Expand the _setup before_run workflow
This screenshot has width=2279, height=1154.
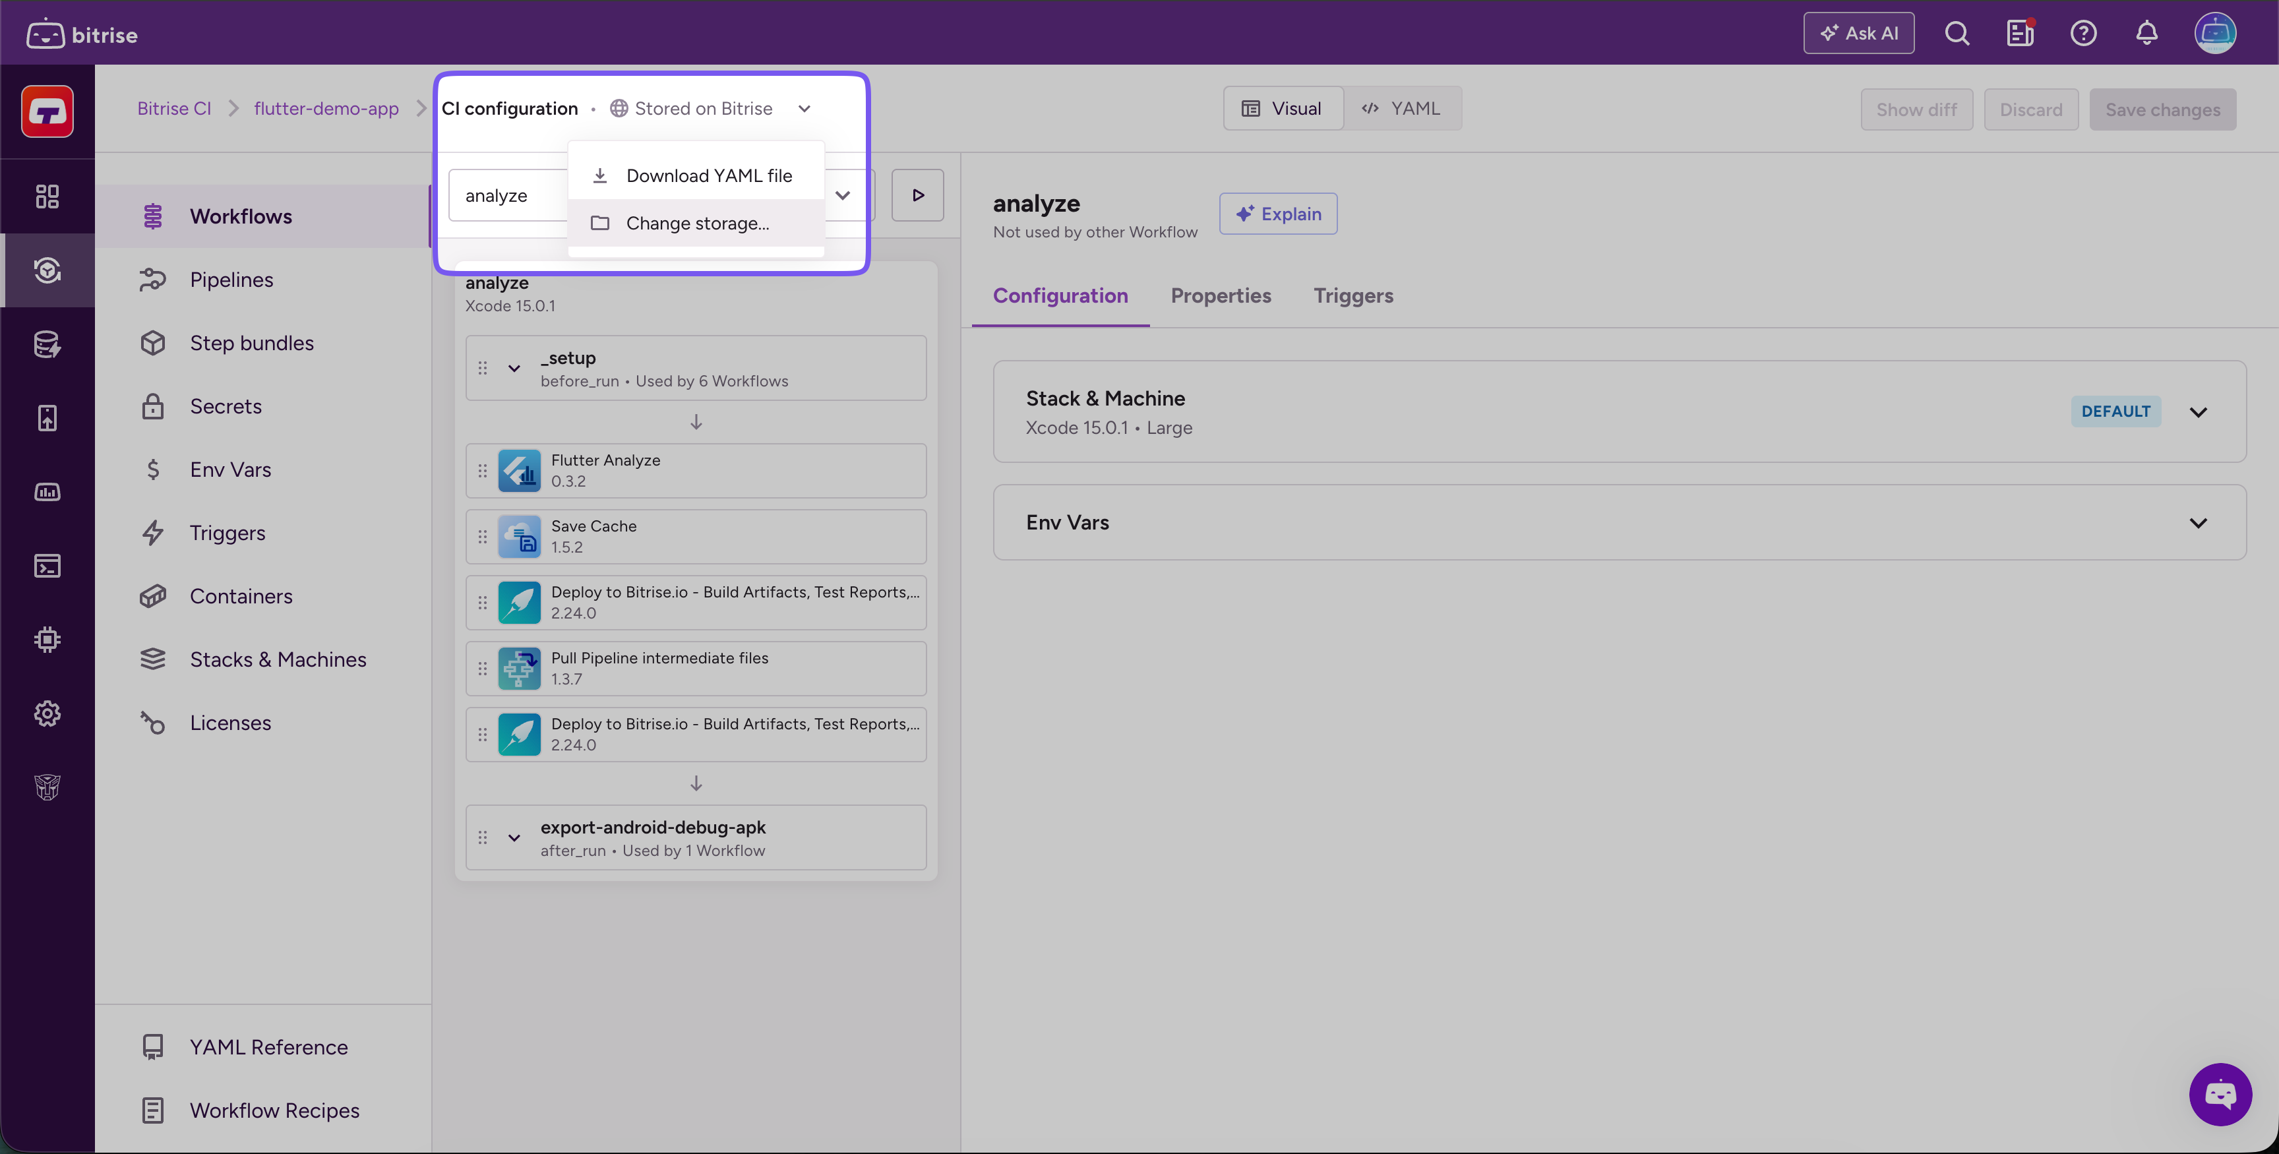click(514, 368)
